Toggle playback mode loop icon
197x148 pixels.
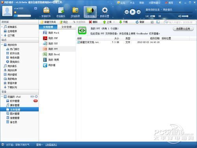pos(160,16)
